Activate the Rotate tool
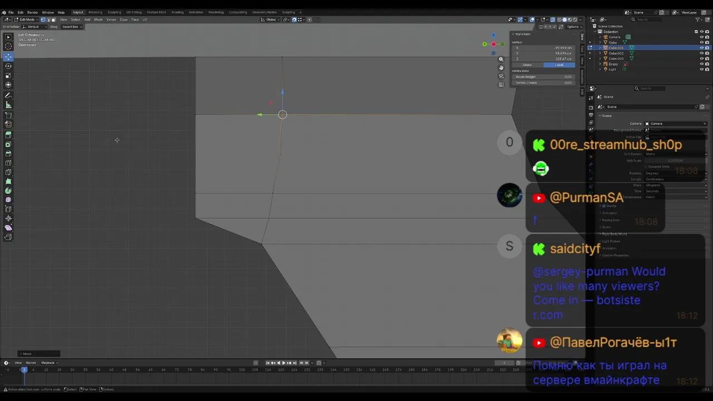The image size is (713, 401). [x=8, y=66]
